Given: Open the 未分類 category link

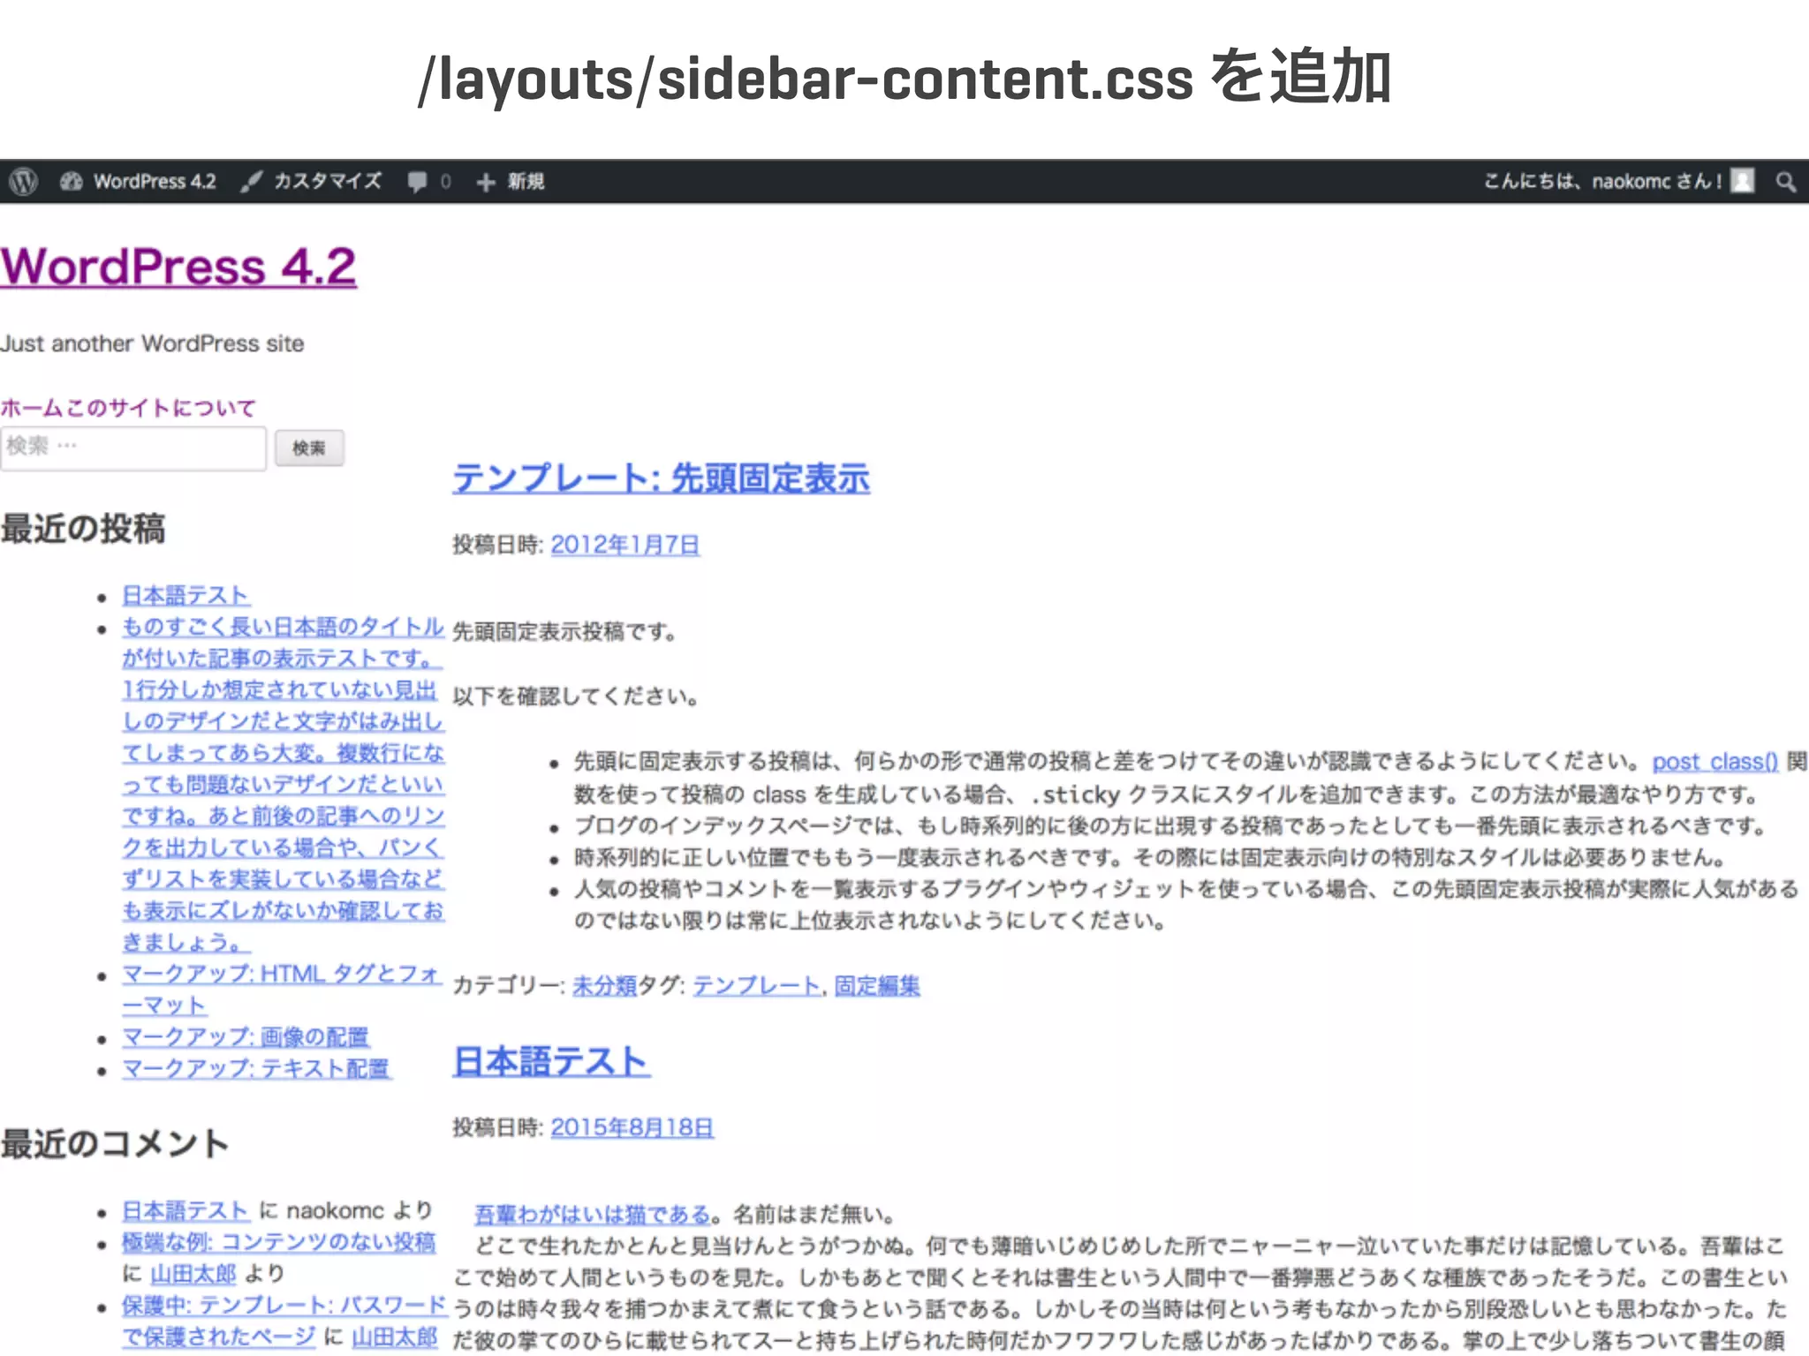Looking at the screenshot, I should pos(604,985).
